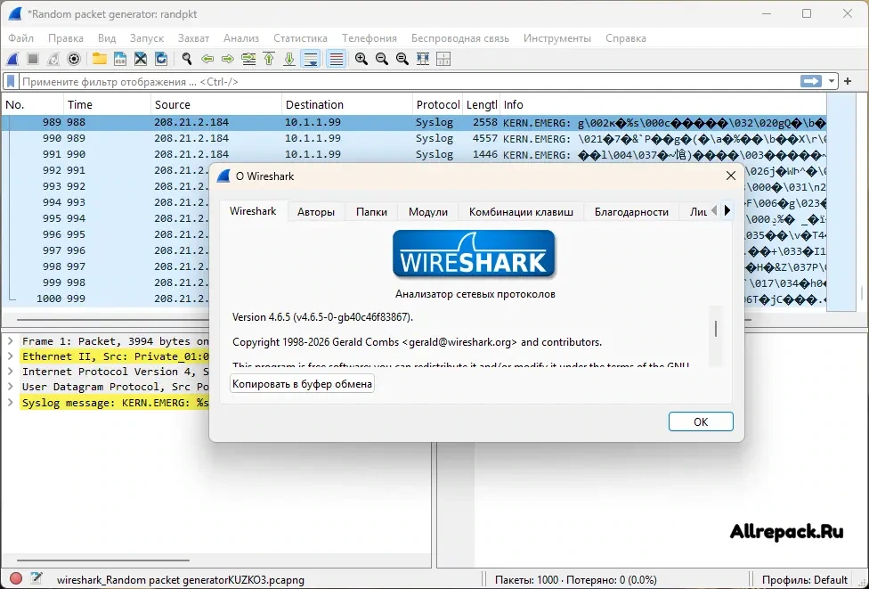869x589 pixels.
Task: Switch to the Комбинации клавиш tab
Action: (521, 212)
